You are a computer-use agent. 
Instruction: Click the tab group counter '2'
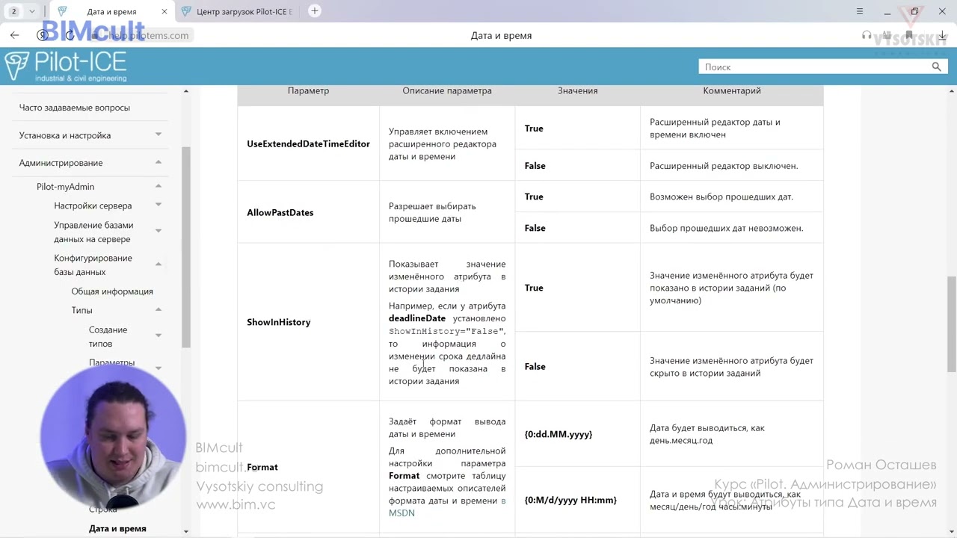tap(13, 11)
